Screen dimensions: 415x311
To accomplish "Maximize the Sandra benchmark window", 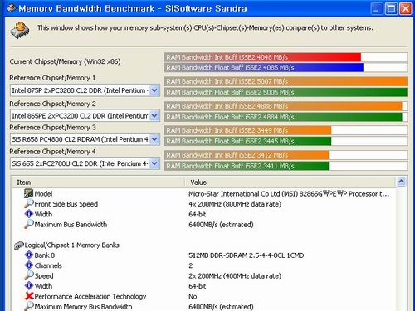I will point(391,8).
